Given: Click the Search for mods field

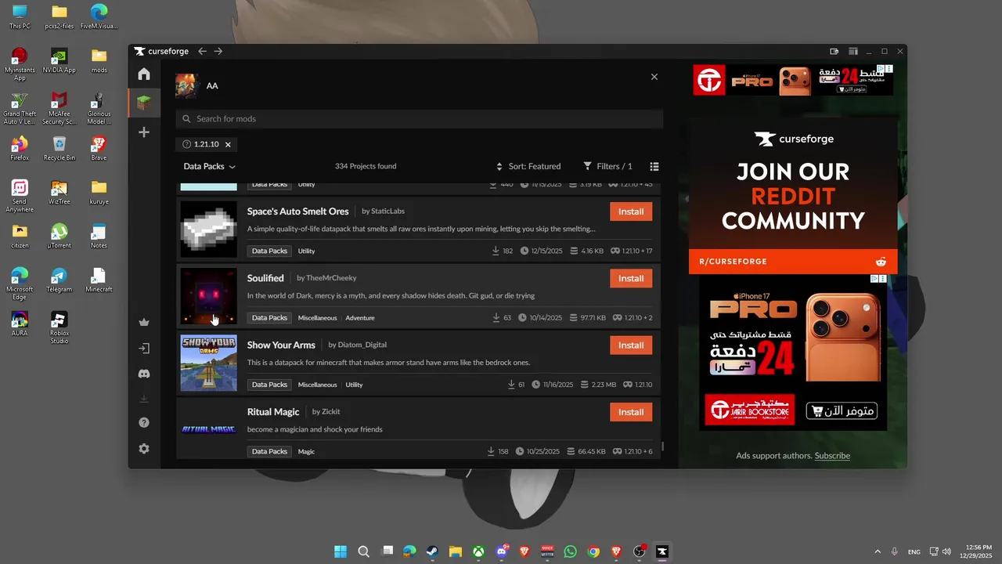Looking at the screenshot, I should (x=420, y=119).
